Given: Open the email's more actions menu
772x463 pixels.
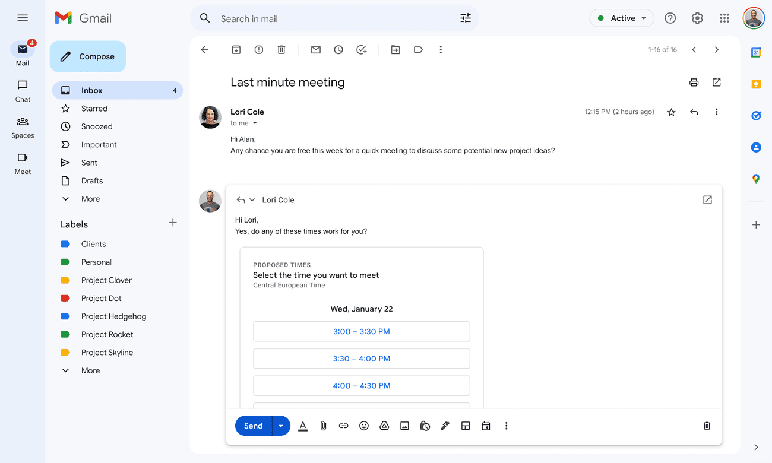Looking at the screenshot, I should [716, 112].
